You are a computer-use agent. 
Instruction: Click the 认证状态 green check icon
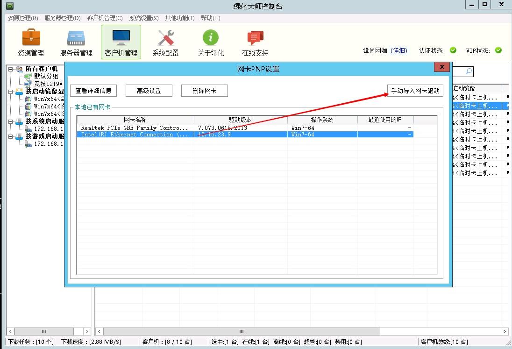pos(453,50)
